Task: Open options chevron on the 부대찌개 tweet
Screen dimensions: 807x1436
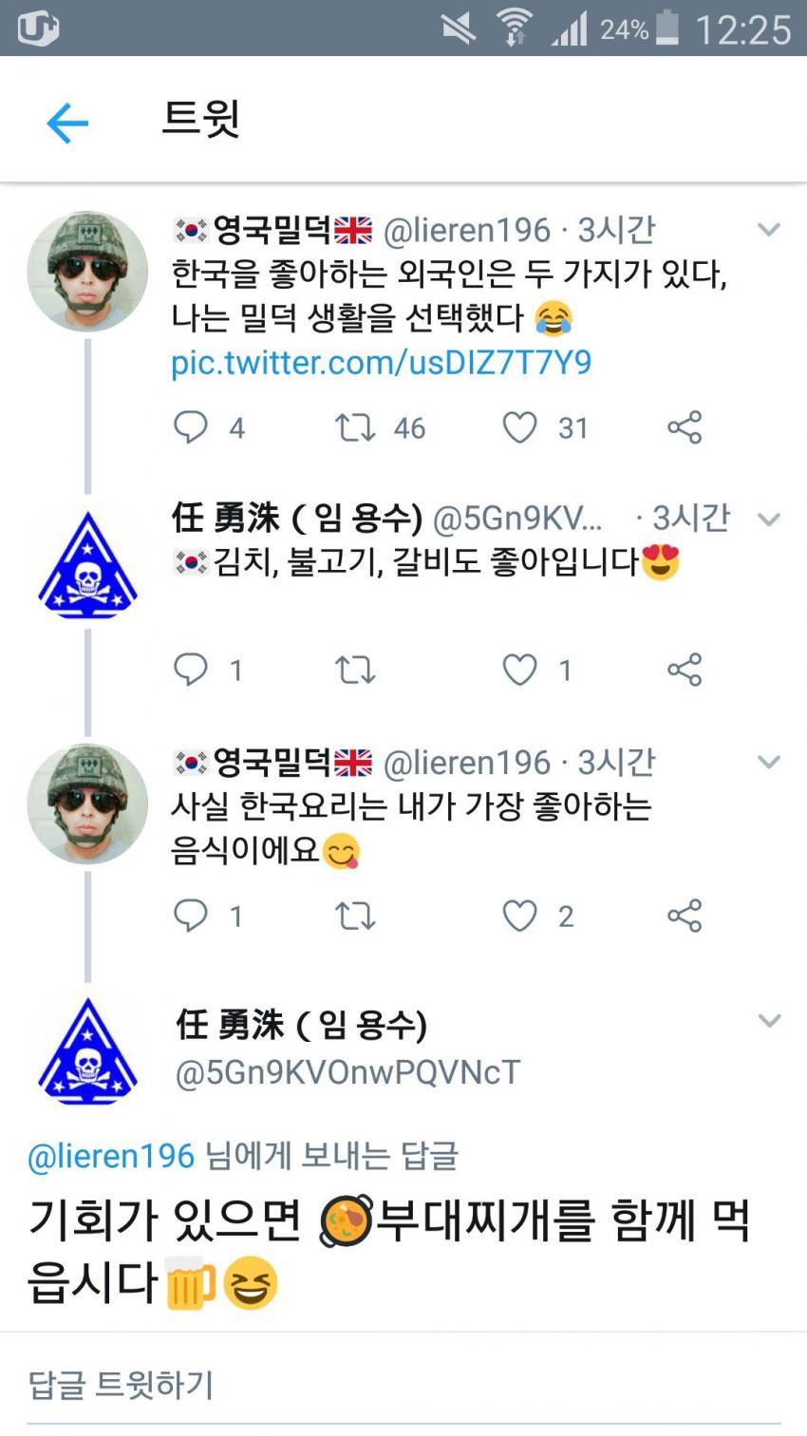Action: pos(768,1021)
